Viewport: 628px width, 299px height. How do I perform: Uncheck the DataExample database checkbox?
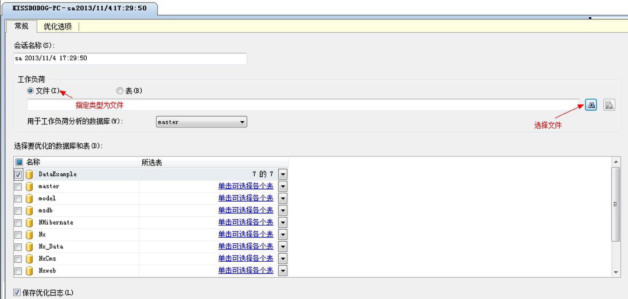[x=18, y=174]
